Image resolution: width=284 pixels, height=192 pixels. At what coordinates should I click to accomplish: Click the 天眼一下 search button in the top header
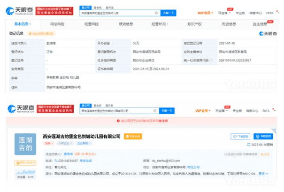click(168, 13)
